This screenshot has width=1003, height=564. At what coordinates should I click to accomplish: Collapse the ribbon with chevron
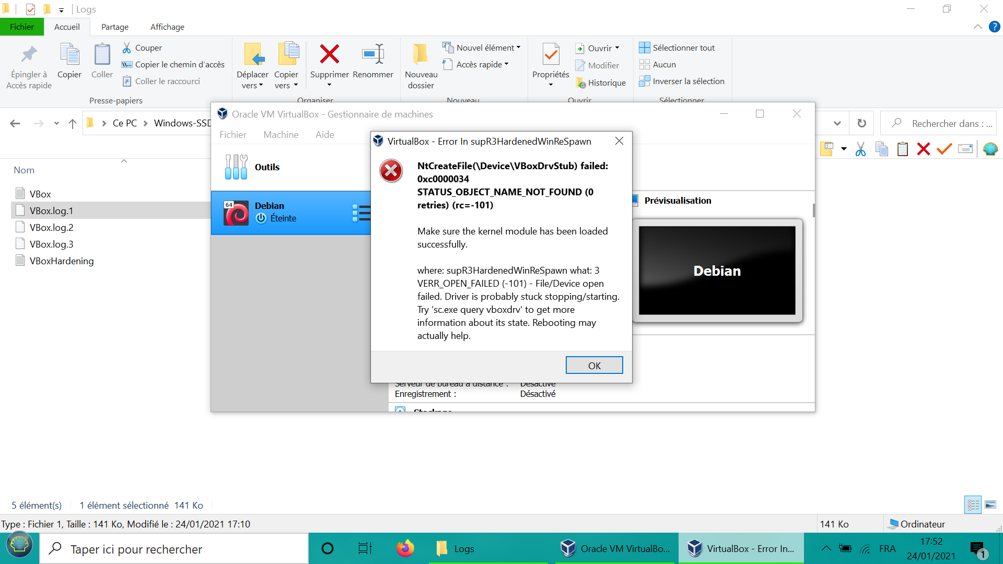pos(977,27)
